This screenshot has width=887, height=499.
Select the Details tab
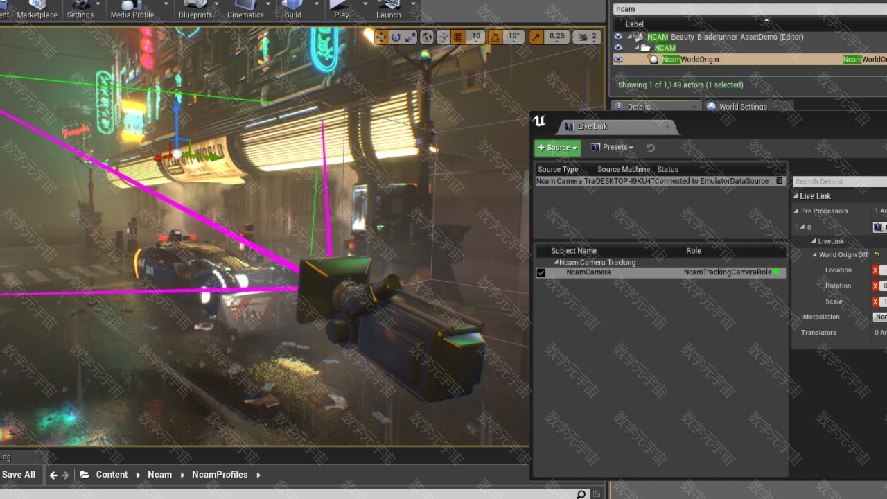pos(639,107)
